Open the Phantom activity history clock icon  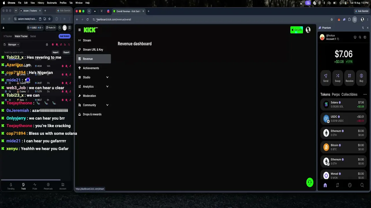click(350, 185)
